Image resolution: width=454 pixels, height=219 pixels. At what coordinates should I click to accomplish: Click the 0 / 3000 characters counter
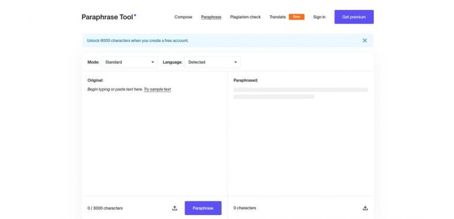point(105,208)
